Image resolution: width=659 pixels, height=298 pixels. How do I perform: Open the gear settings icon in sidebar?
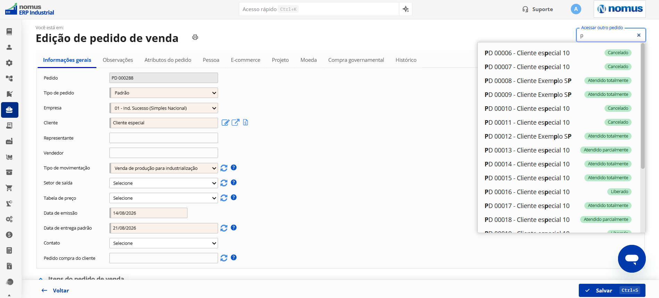pyautogui.click(x=9, y=63)
